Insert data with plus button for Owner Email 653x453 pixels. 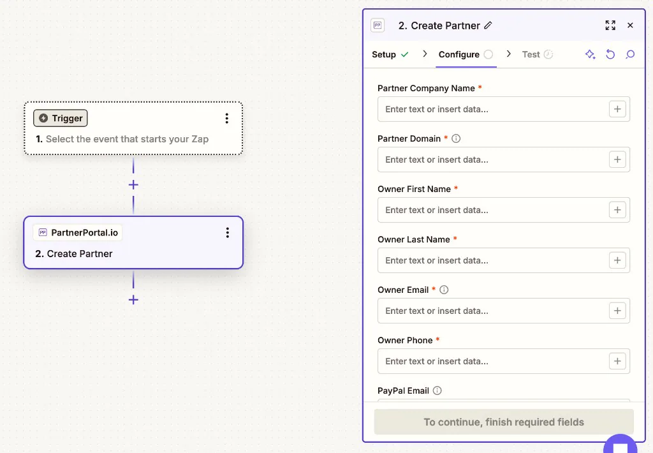pyautogui.click(x=617, y=311)
